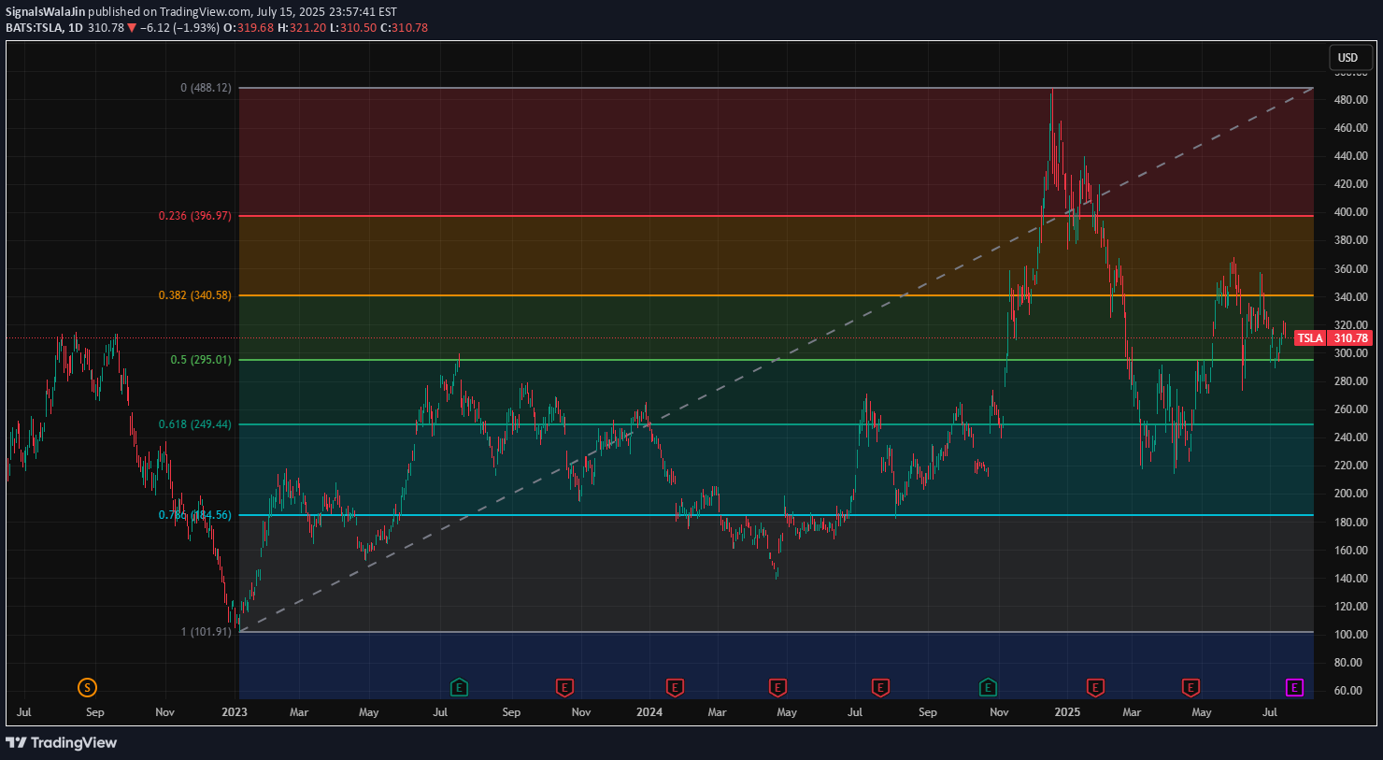Screen dimensions: 1383x760
Task: Open the purple upcoming earnings marker
Action: click(x=1294, y=688)
